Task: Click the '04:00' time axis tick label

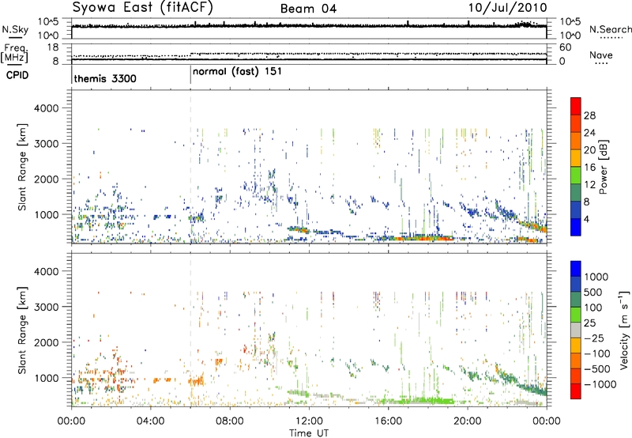Action: (150, 421)
